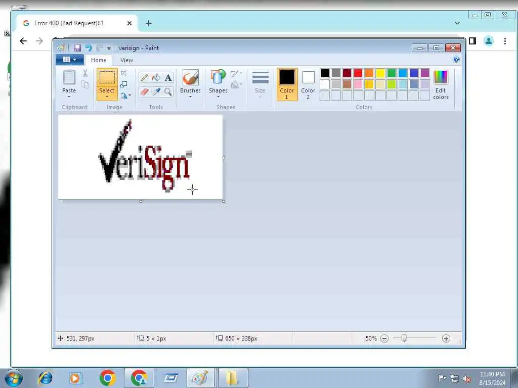
Task: Switch to Paint taskbar button
Action: click(x=200, y=378)
